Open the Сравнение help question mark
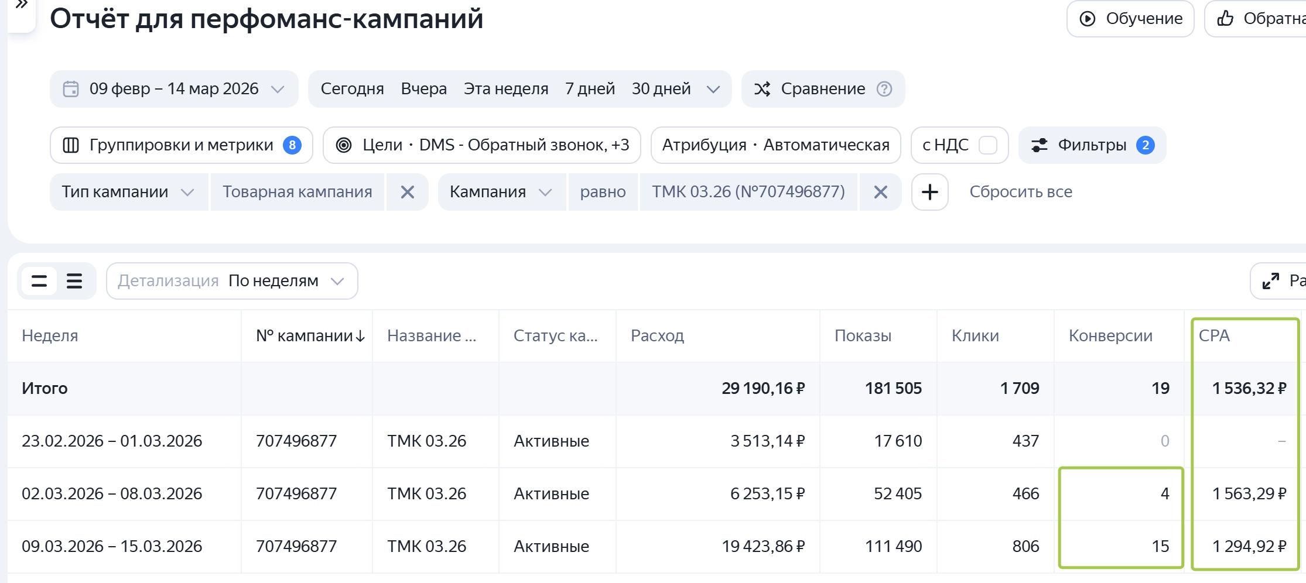Viewport: 1306px width, 583px height. coord(884,89)
